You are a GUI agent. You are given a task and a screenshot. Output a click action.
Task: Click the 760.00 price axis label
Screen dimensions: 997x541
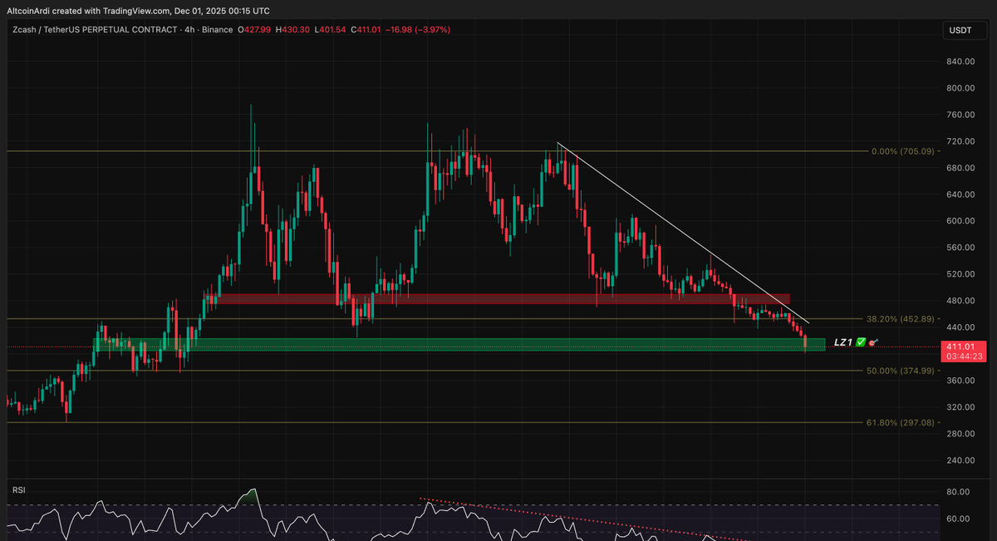(x=960, y=115)
